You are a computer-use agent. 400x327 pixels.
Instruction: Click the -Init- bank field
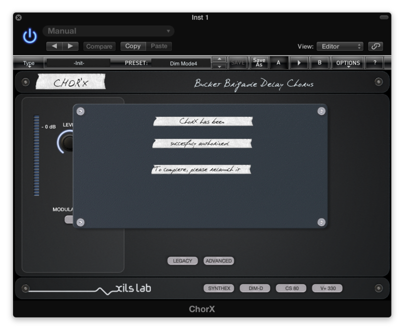coord(78,63)
